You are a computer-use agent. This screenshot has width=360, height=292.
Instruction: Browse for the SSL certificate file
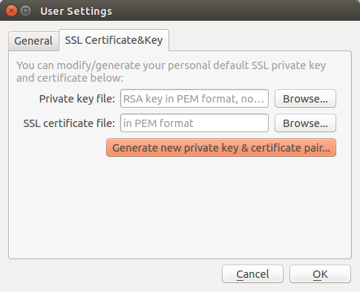point(305,123)
